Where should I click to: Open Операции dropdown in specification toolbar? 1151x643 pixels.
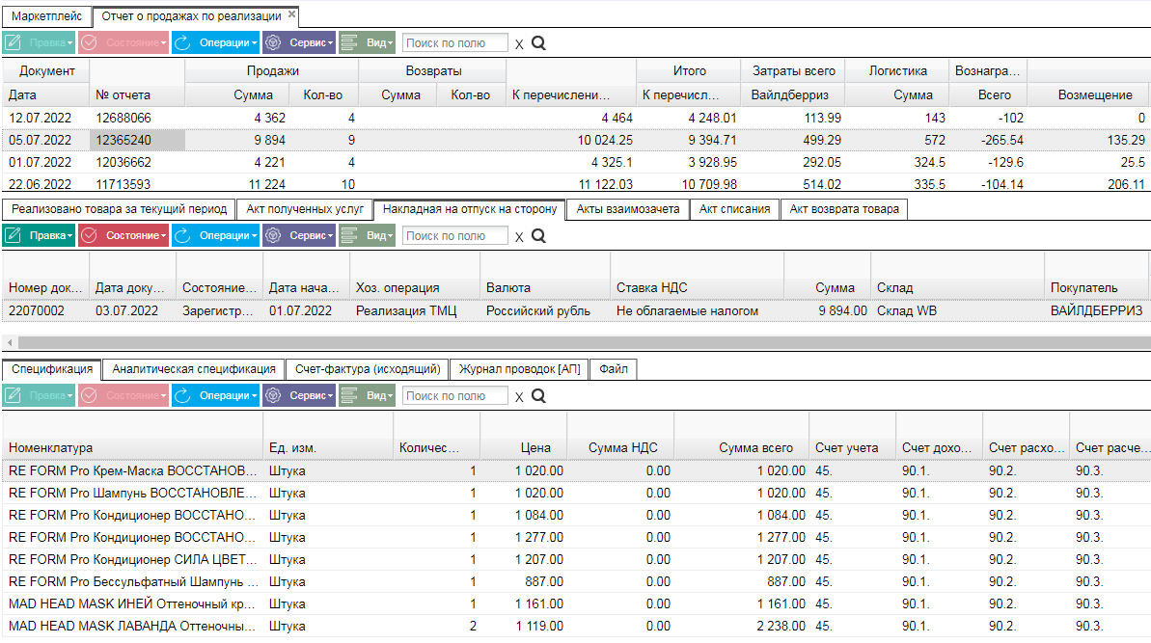[215, 395]
